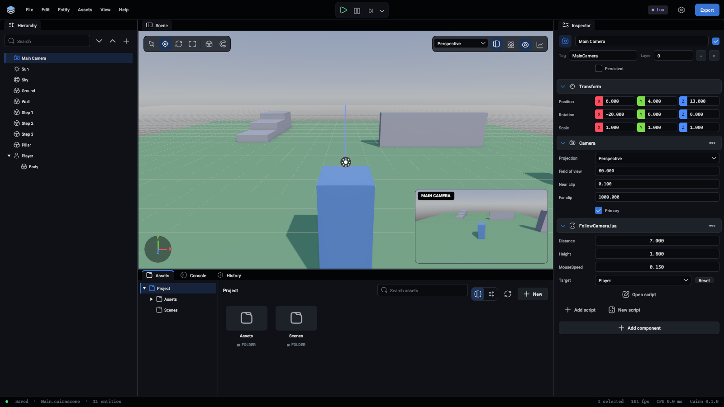
Task: Choose the arrow select tool in the Scene toolbar
Action: pyautogui.click(x=152, y=44)
